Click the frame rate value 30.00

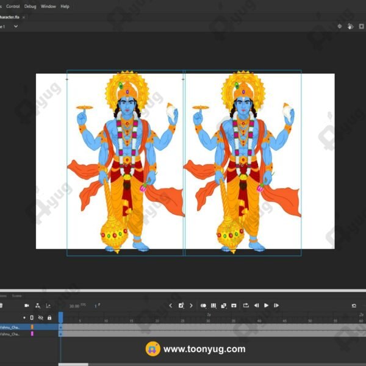(x=74, y=306)
